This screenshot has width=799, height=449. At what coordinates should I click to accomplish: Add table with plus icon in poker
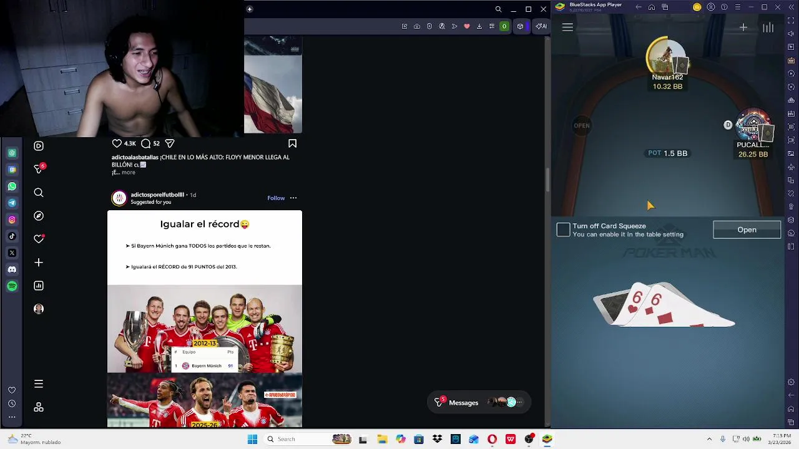(x=743, y=27)
